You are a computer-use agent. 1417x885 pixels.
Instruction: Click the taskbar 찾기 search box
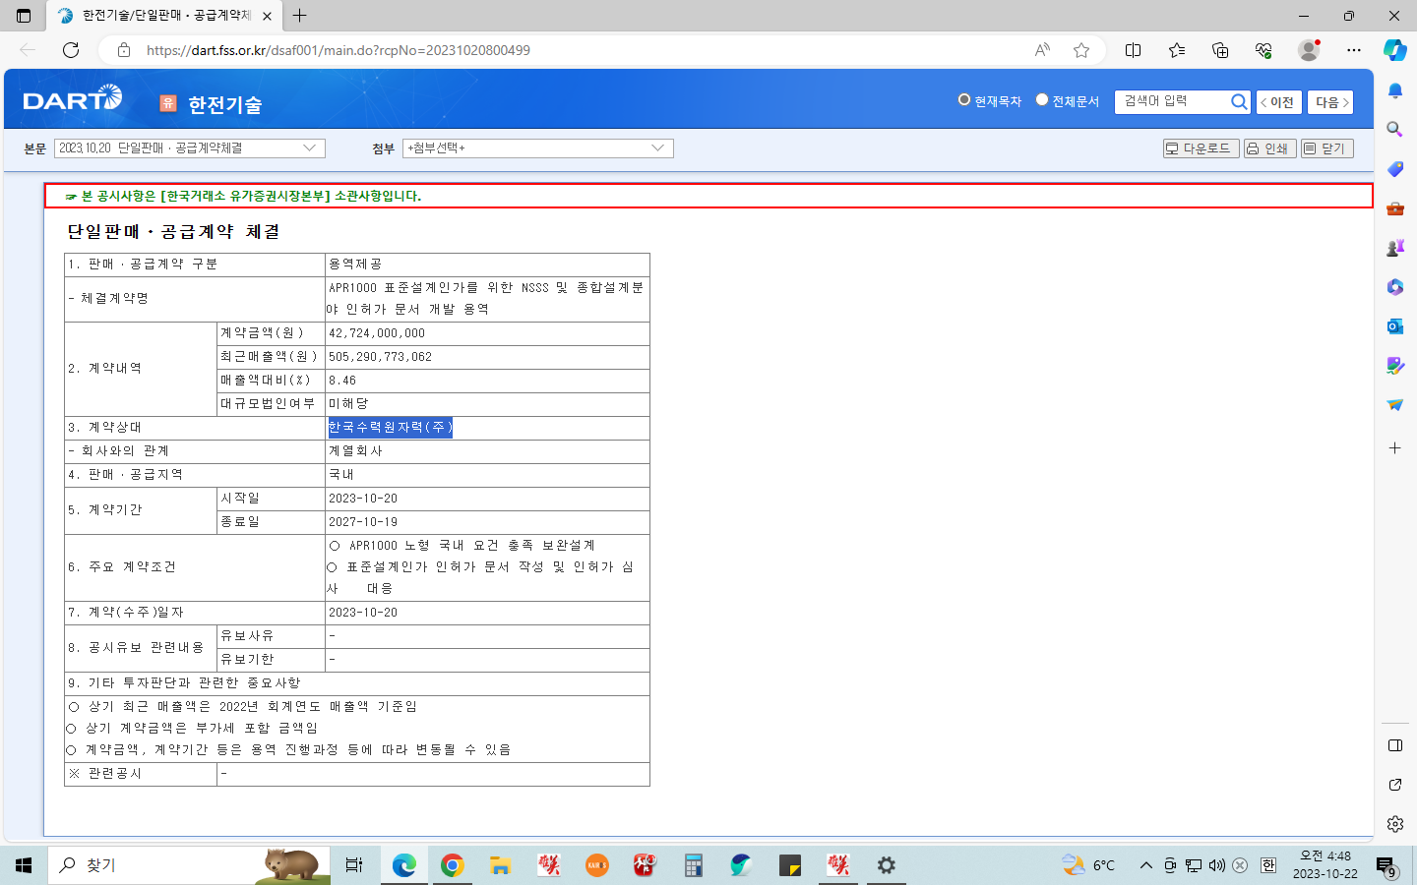pos(189,865)
